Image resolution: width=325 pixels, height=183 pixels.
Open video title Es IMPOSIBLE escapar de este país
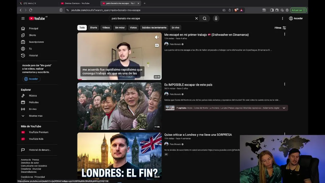coord(188,85)
